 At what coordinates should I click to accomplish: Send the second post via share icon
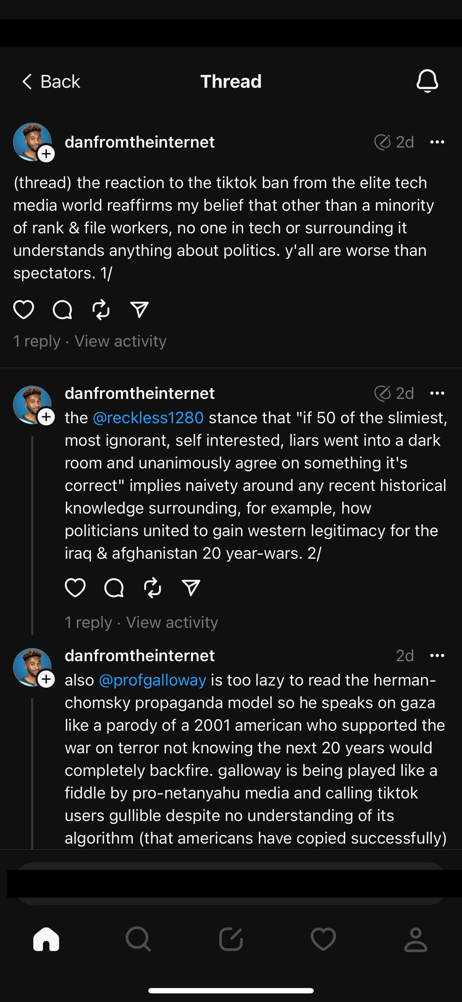pyautogui.click(x=191, y=587)
